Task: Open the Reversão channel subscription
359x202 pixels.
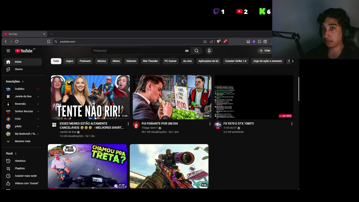Action: (x=23, y=104)
